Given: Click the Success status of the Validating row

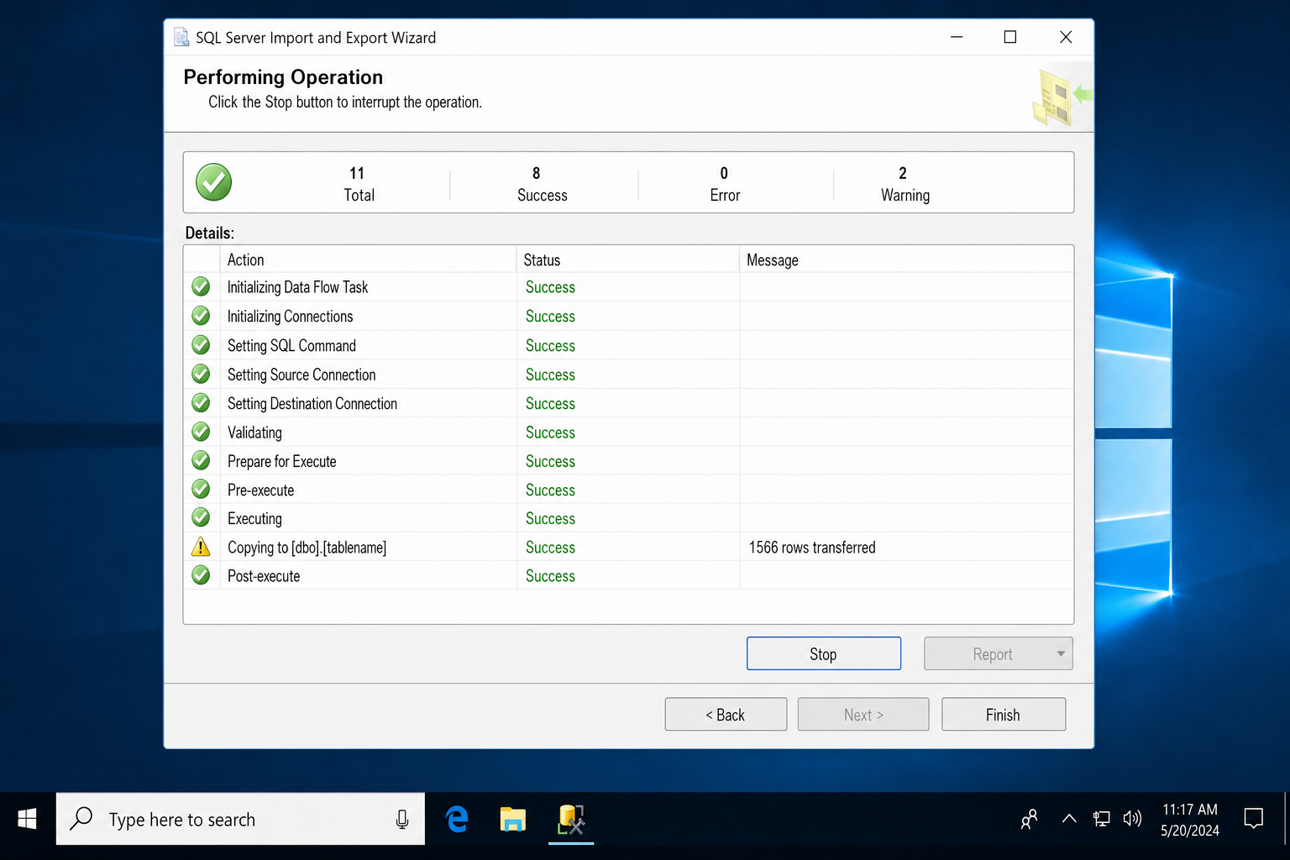Looking at the screenshot, I should 550,433.
